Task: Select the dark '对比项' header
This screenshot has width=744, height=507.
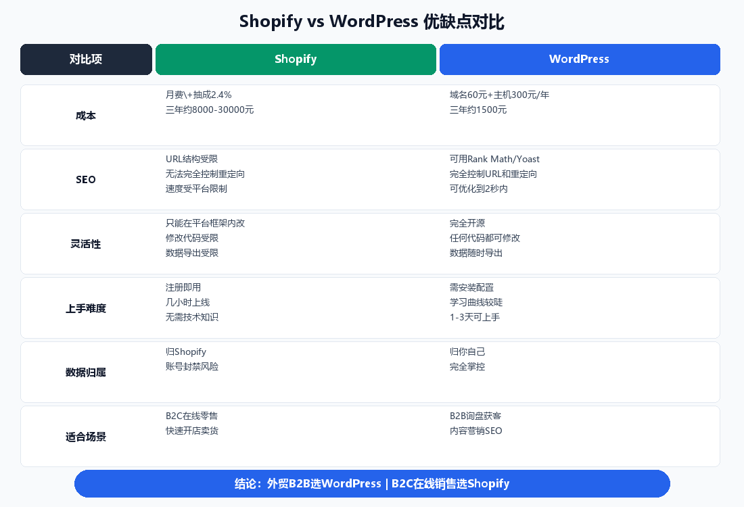Action: point(86,59)
